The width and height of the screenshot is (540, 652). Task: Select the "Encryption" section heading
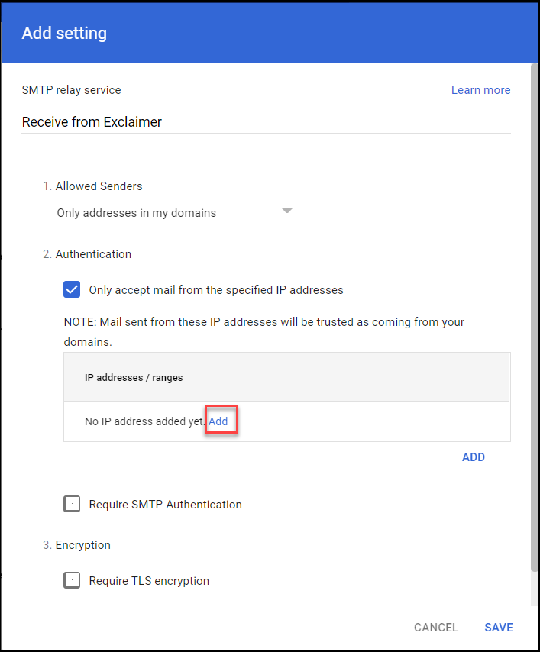coord(82,545)
